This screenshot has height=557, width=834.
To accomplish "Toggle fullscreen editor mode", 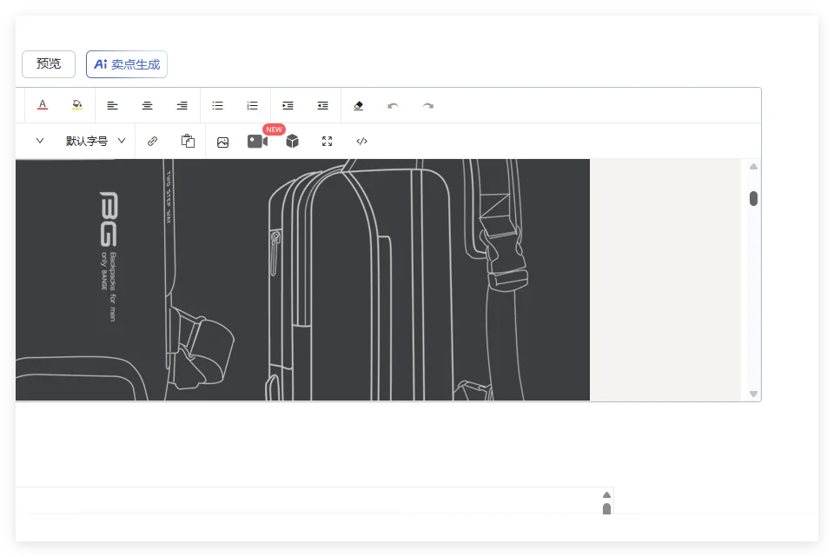I will click(x=328, y=141).
